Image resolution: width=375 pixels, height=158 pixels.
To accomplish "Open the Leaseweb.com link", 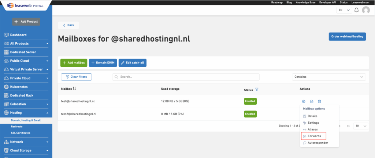I will [x=360, y=3].
